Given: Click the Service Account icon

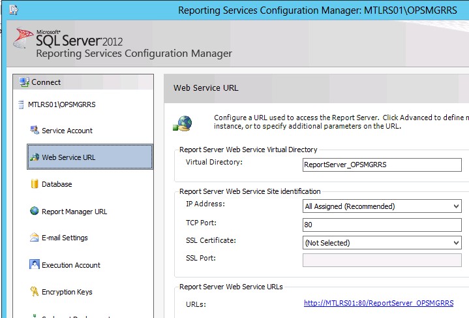Looking at the screenshot, I should pyautogui.click(x=35, y=130).
